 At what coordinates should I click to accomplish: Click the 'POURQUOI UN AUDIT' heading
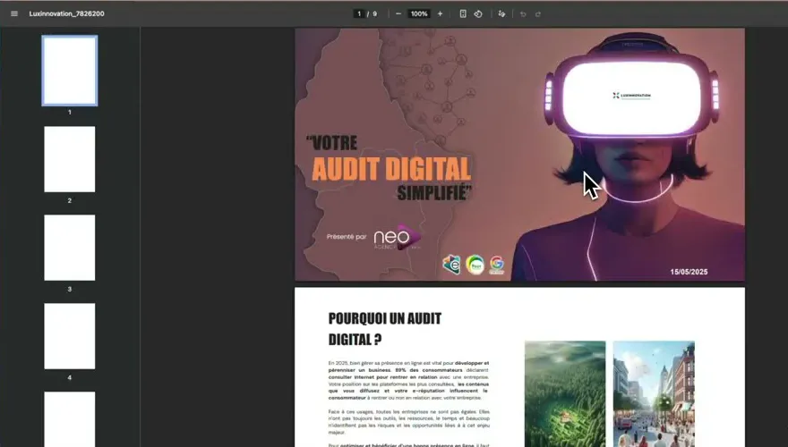pos(384,318)
